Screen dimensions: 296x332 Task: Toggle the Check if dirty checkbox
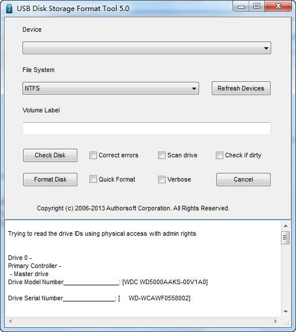pos(219,155)
